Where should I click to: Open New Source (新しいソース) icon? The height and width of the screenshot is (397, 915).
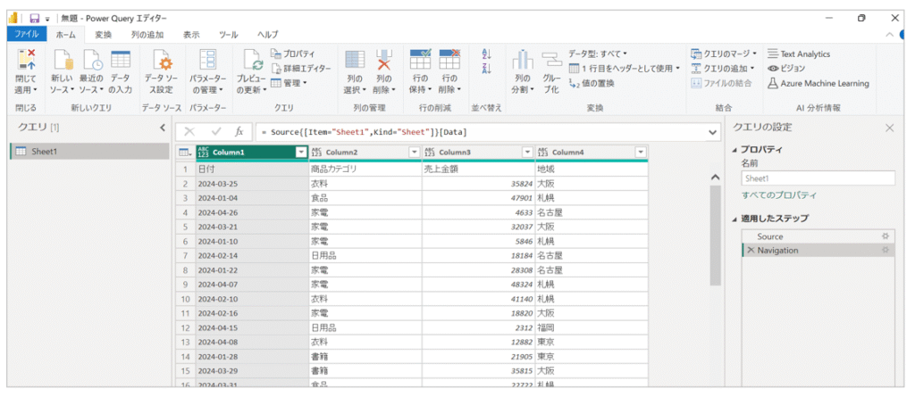[63, 60]
